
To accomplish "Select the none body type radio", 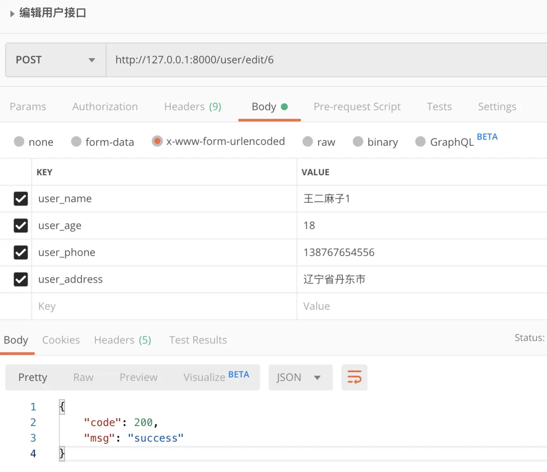I will click(19, 141).
